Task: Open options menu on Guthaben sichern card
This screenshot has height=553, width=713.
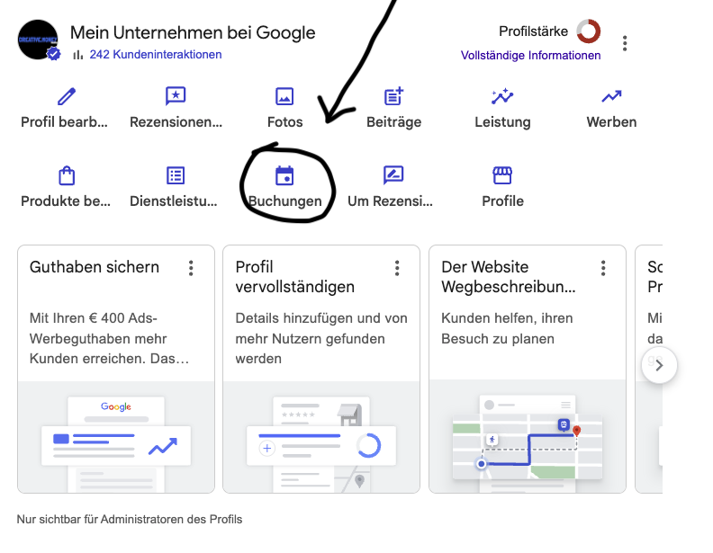Action: [191, 268]
